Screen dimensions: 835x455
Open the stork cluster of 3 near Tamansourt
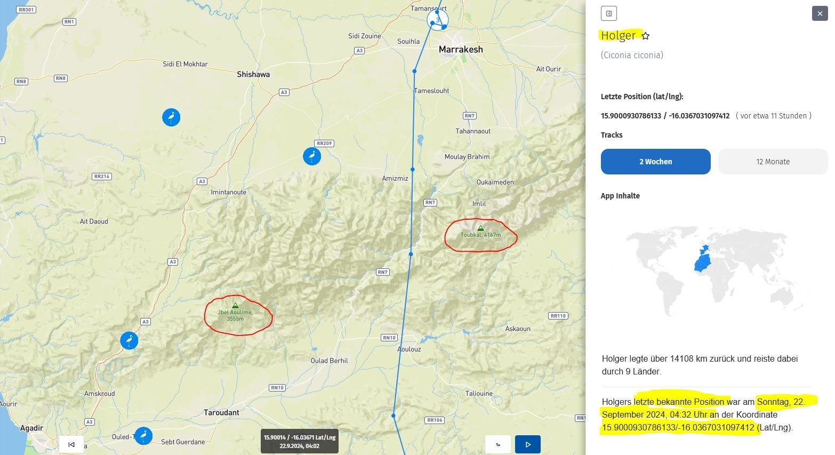click(x=438, y=20)
